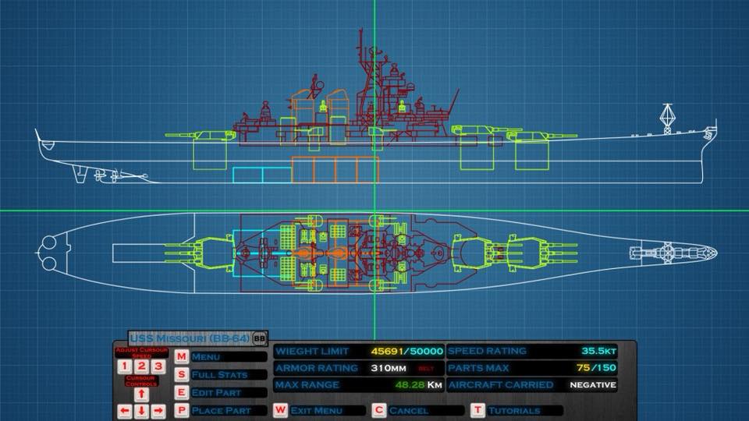Set cursor speed to 1
The height and width of the screenshot is (421, 749).
tap(125, 366)
